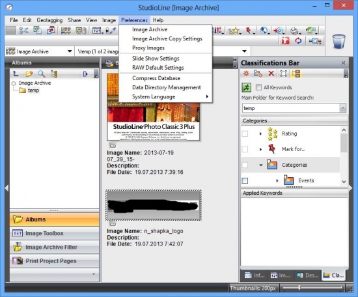Open the Geotagging menu
Image resolution: width=358 pixels, height=297 pixels.
click(x=49, y=20)
